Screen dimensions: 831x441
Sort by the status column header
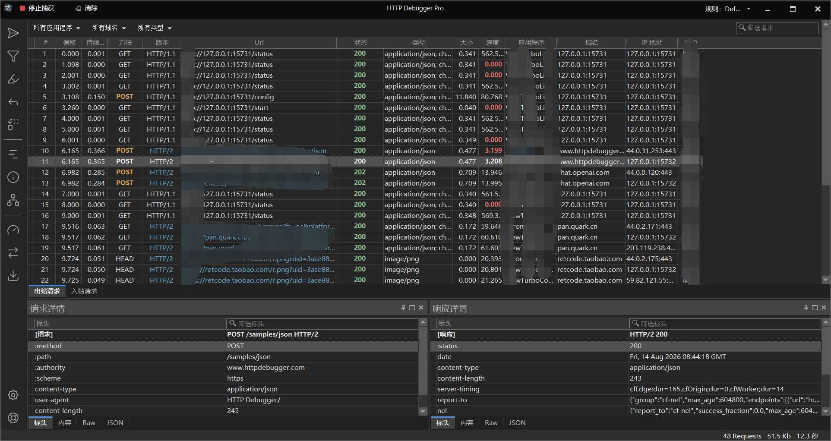pyautogui.click(x=360, y=42)
